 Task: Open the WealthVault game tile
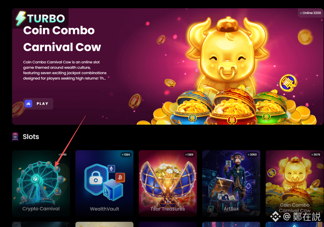[104, 183]
